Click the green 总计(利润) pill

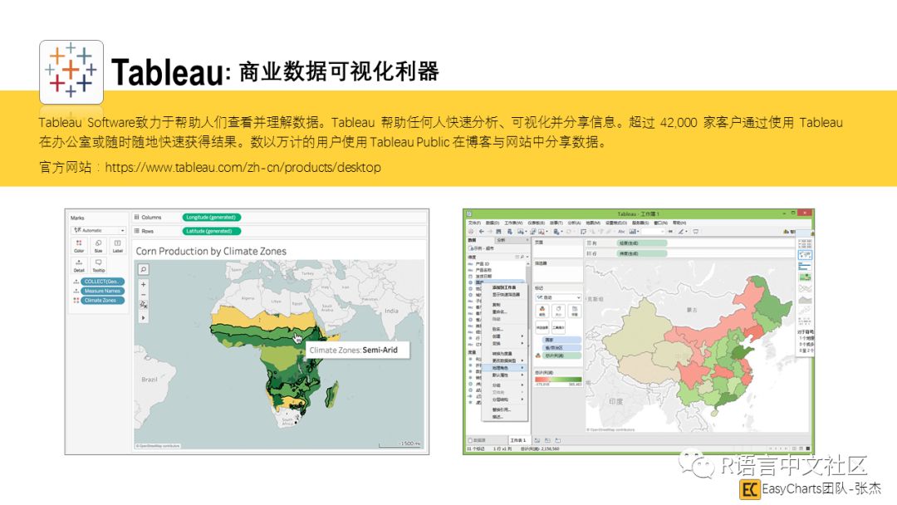[x=561, y=355]
